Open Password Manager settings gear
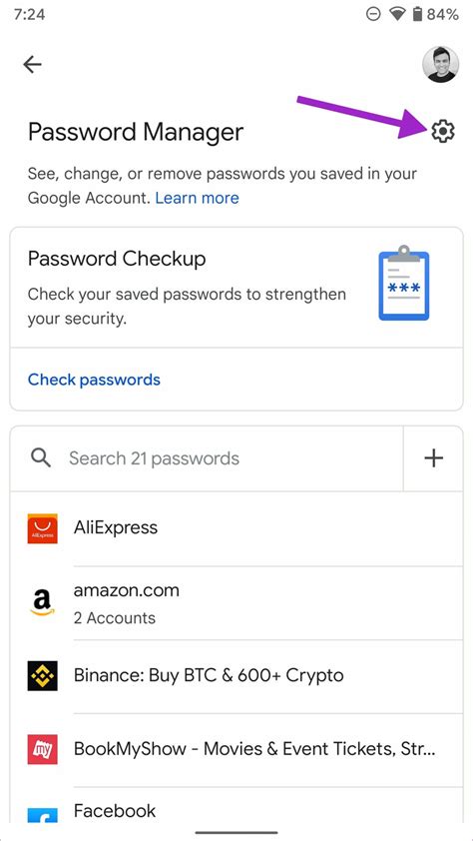 pyautogui.click(x=443, y=132)
